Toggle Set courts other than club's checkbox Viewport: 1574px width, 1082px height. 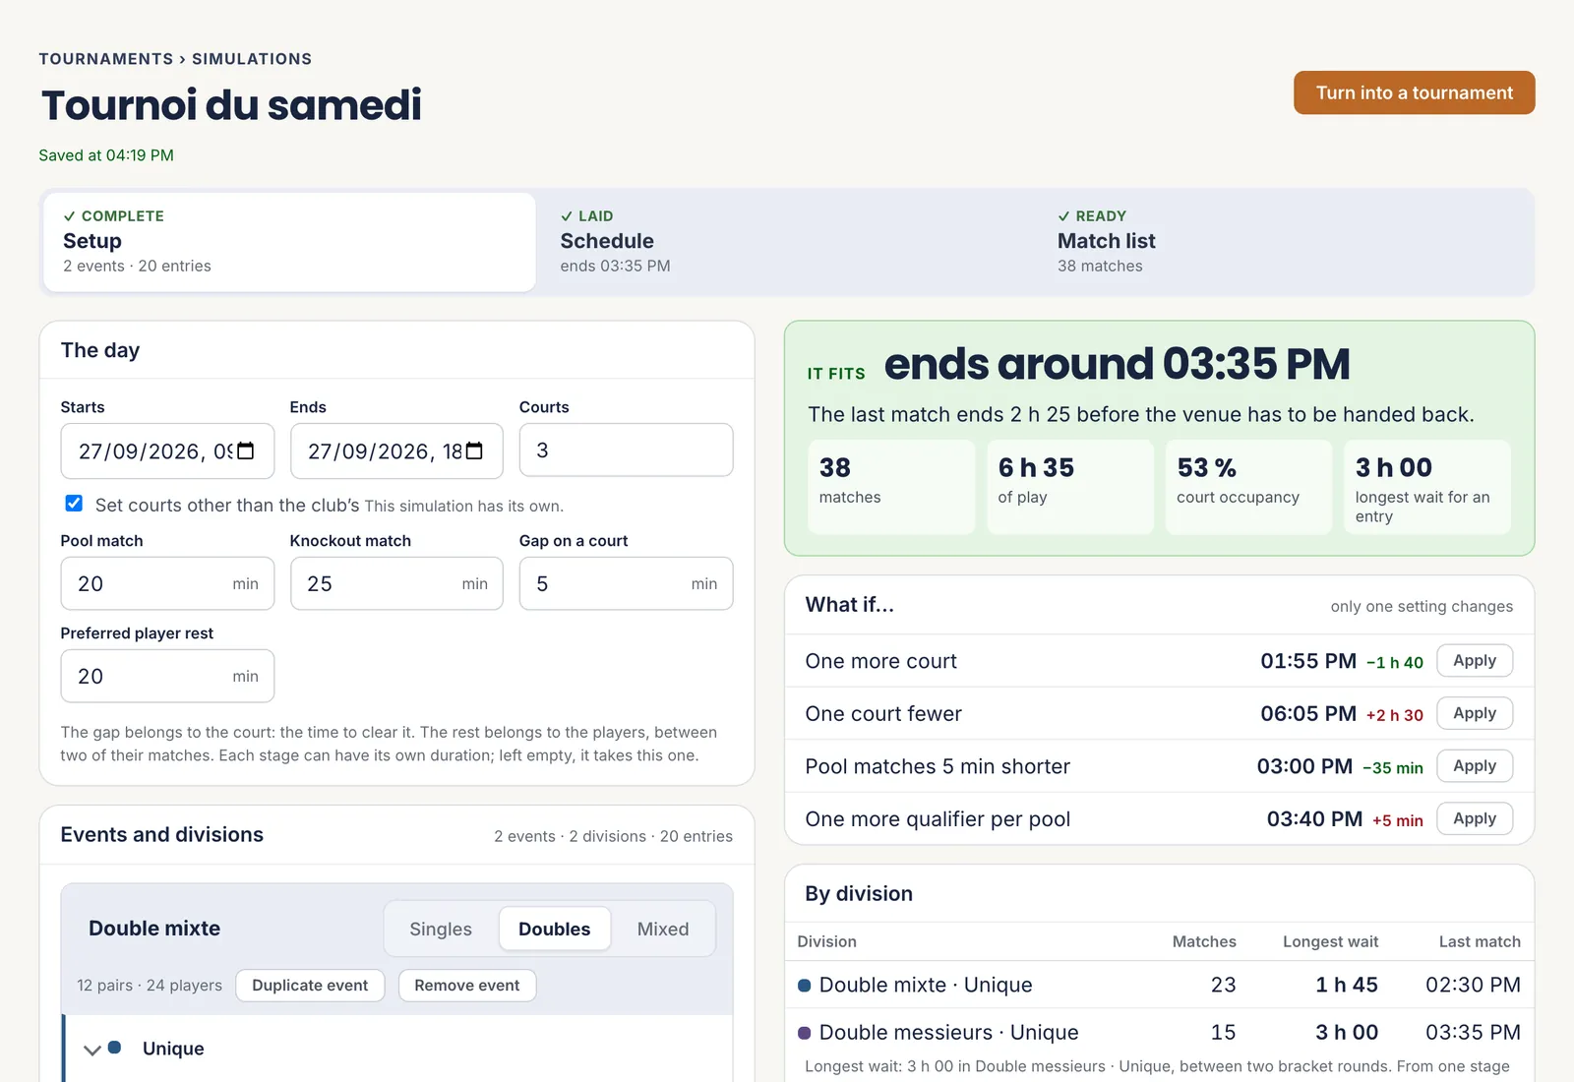pos(74,504)
